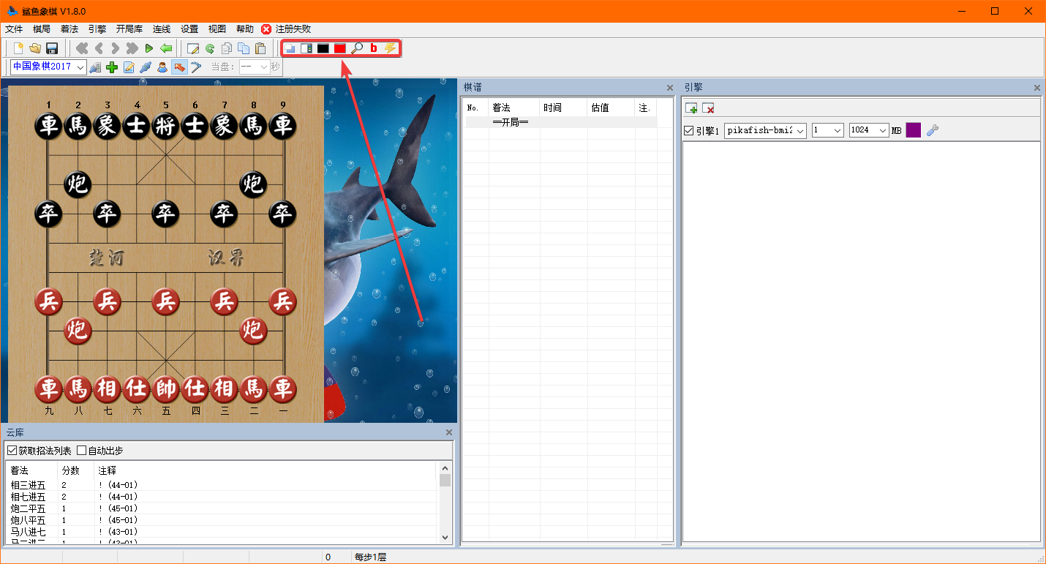Click the blue connector plug icon
Screen dimensions: 1046x564
pos(146,67)
